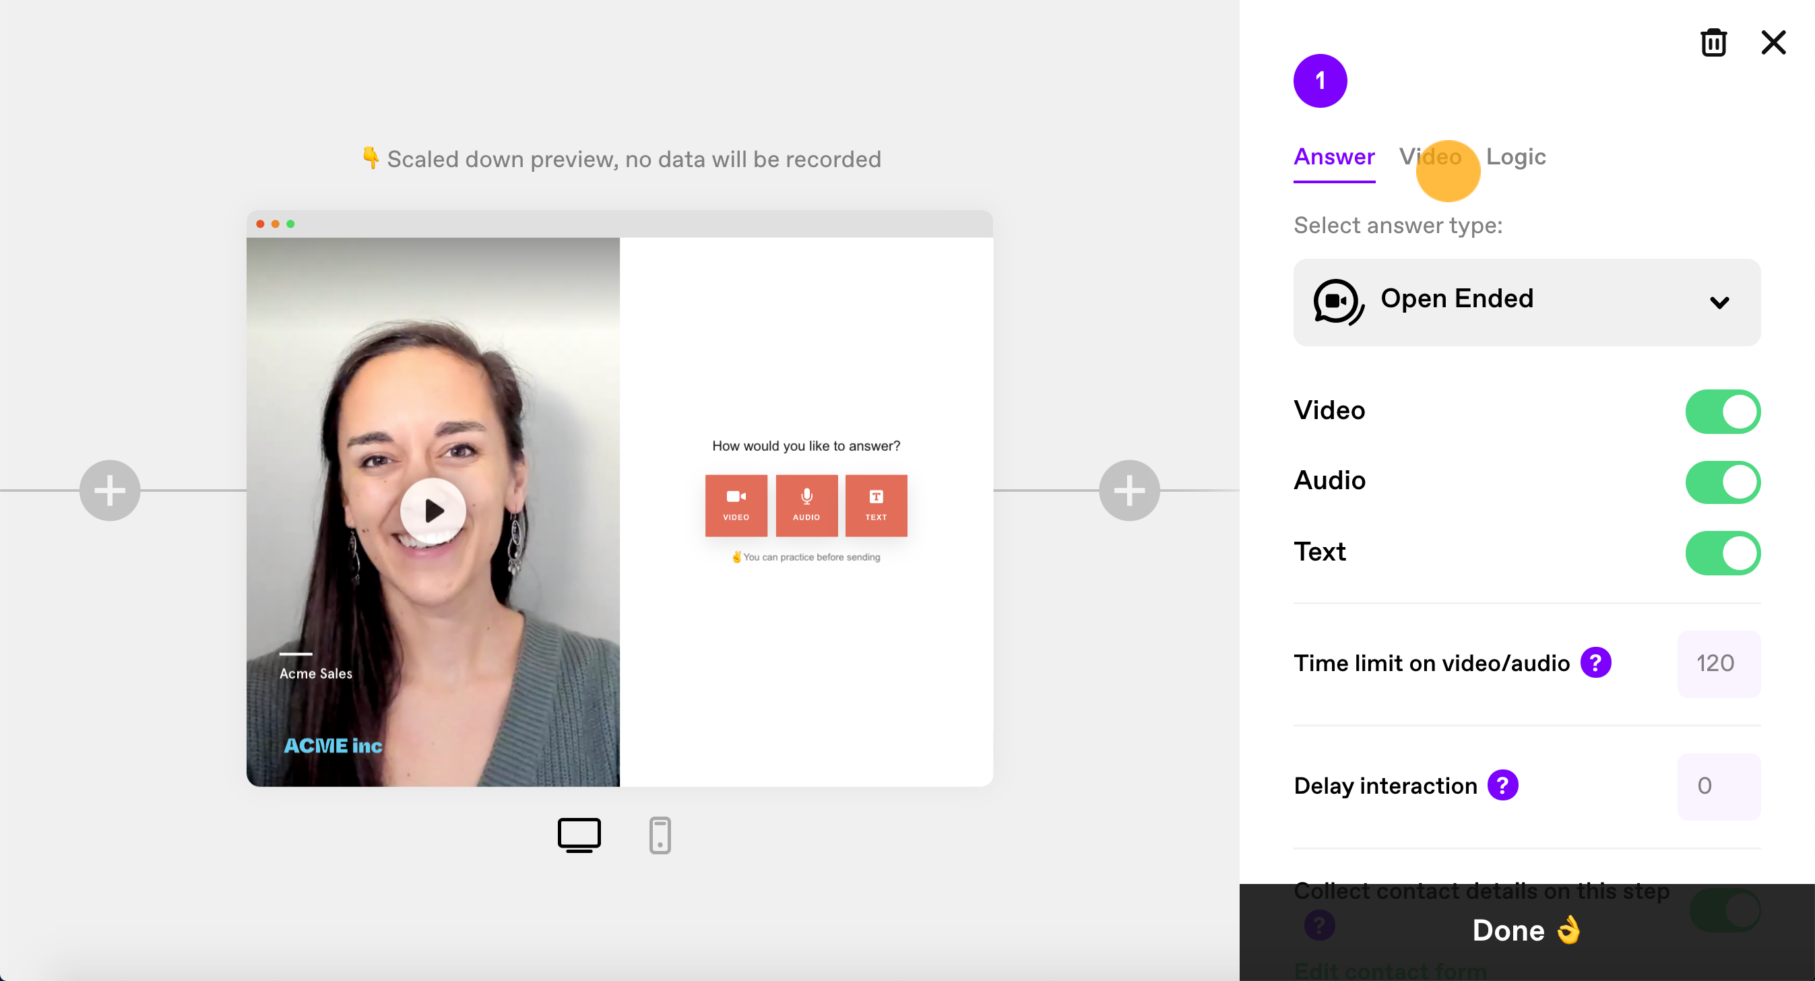Image resolution: width=1815 pixels, height=981 pixels.
Task: Edit the time limit value 120
Action: pyautogui.click(x=1719, y=663)
